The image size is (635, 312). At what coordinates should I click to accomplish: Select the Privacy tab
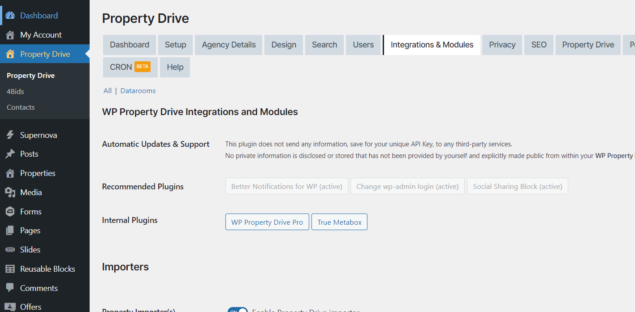(502, 45)
